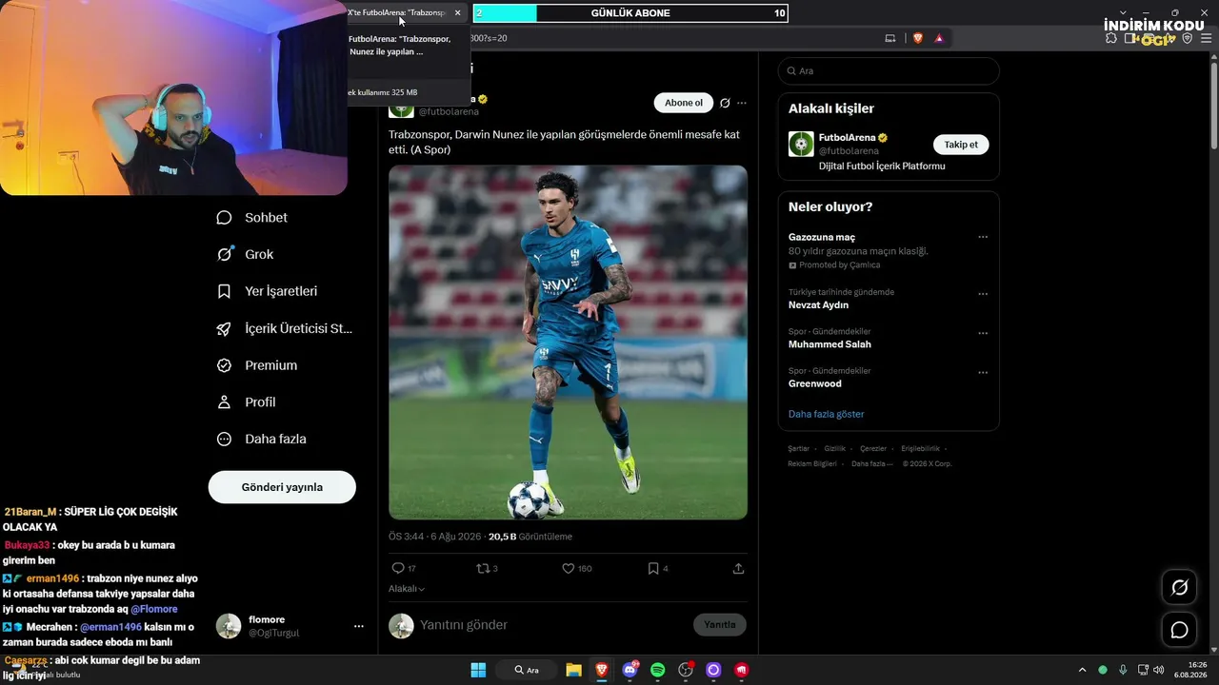The height and width of the screenshot is (685, 1219).
Task: Open the post's three-dot more menu
Action: tap(742, 103)
